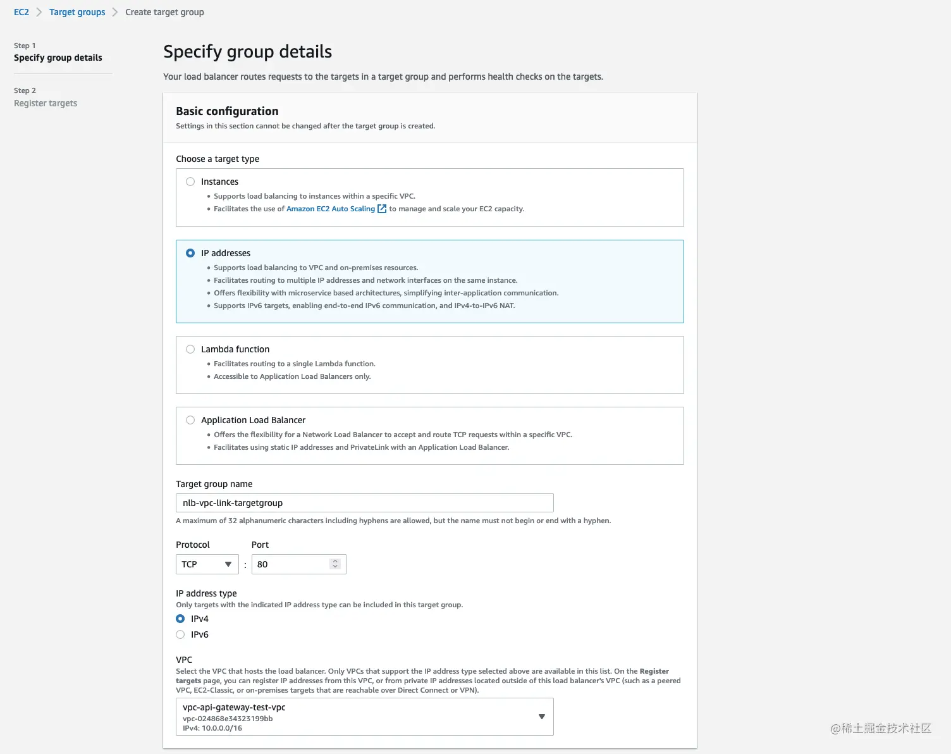Click the Port number stepper arrows
The width and height of the screenshot is (951, 754).
click(x=335, y=564)
